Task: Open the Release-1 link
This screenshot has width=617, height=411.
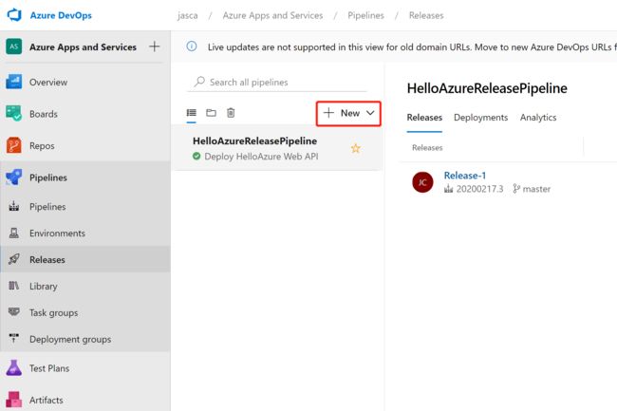Action: pos(465,176)
